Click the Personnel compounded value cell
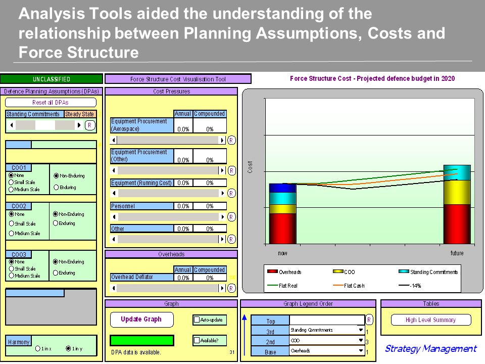485x364 pixels. [210, 206]
